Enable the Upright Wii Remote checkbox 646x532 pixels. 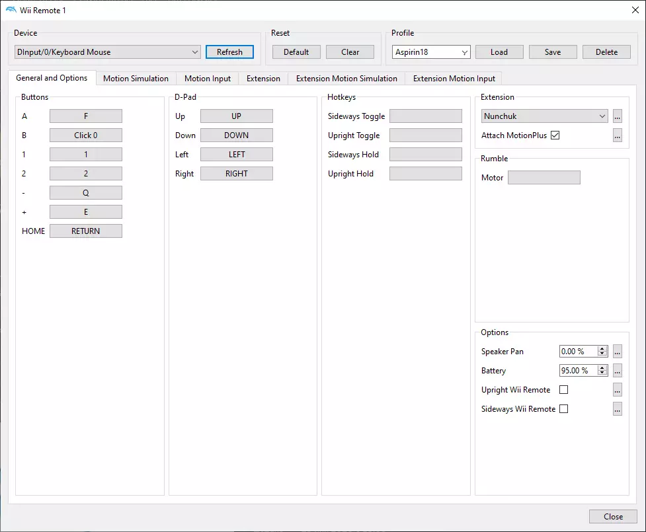pos(563,390)
